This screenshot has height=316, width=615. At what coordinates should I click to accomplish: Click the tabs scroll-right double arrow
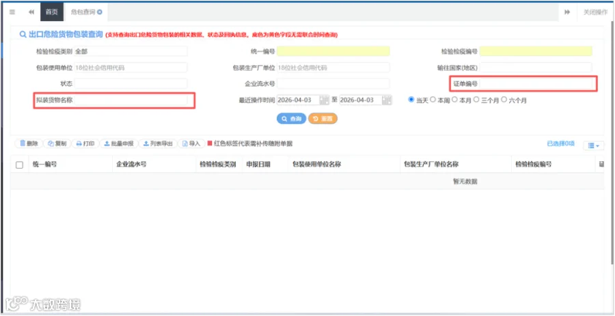click(x=567, y=12)
